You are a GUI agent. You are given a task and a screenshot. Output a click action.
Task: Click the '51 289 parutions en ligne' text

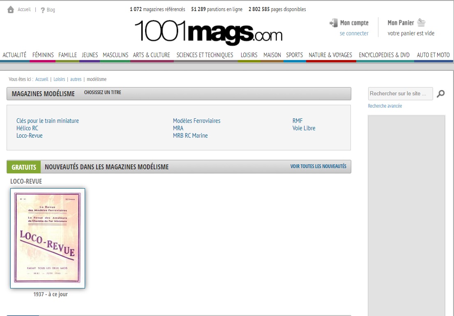(x=217, y=9)
